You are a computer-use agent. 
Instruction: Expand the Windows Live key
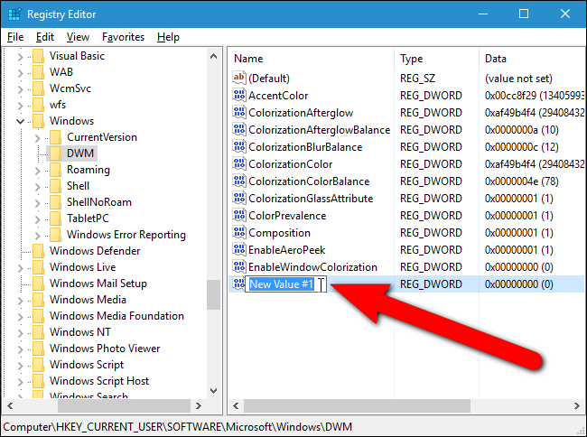[20, 267]
